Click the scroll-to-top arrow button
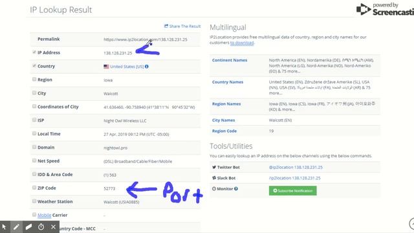Image resolution: width=414 pixels, height=233 pixels. point(412,223)
